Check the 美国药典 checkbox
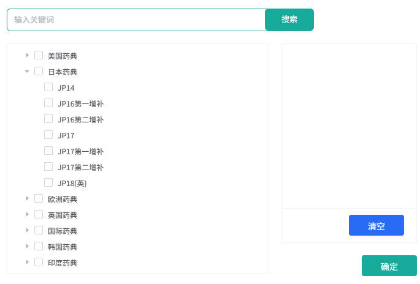Viewport: 420px width, 284px height. [x=39, y=55]
